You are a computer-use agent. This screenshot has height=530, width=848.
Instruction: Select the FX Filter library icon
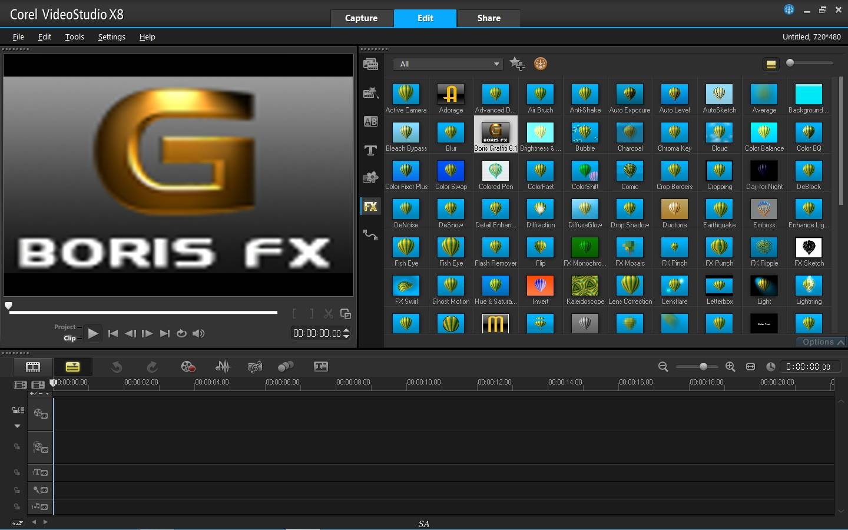[370, 207]
